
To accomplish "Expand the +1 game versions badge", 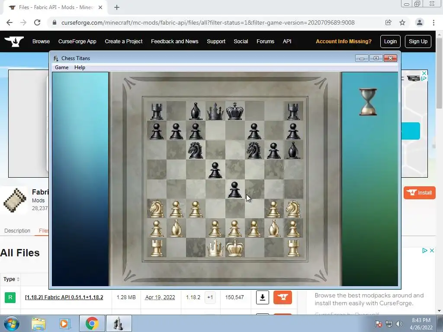I will [210, 297].
